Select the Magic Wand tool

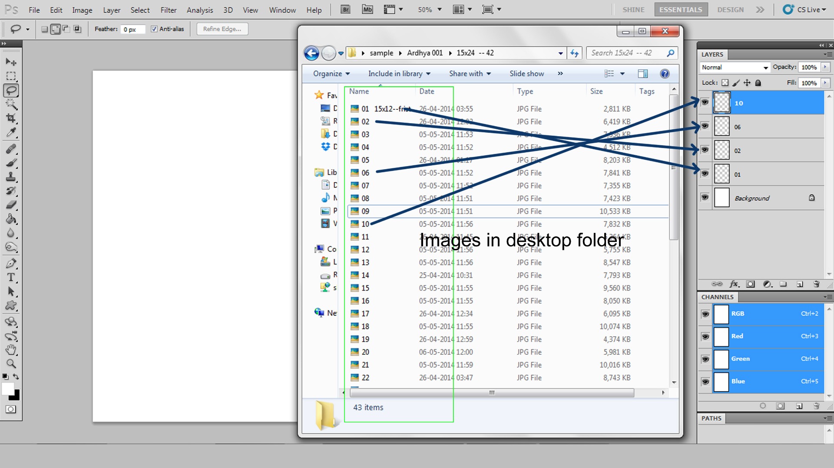point(11,104)
